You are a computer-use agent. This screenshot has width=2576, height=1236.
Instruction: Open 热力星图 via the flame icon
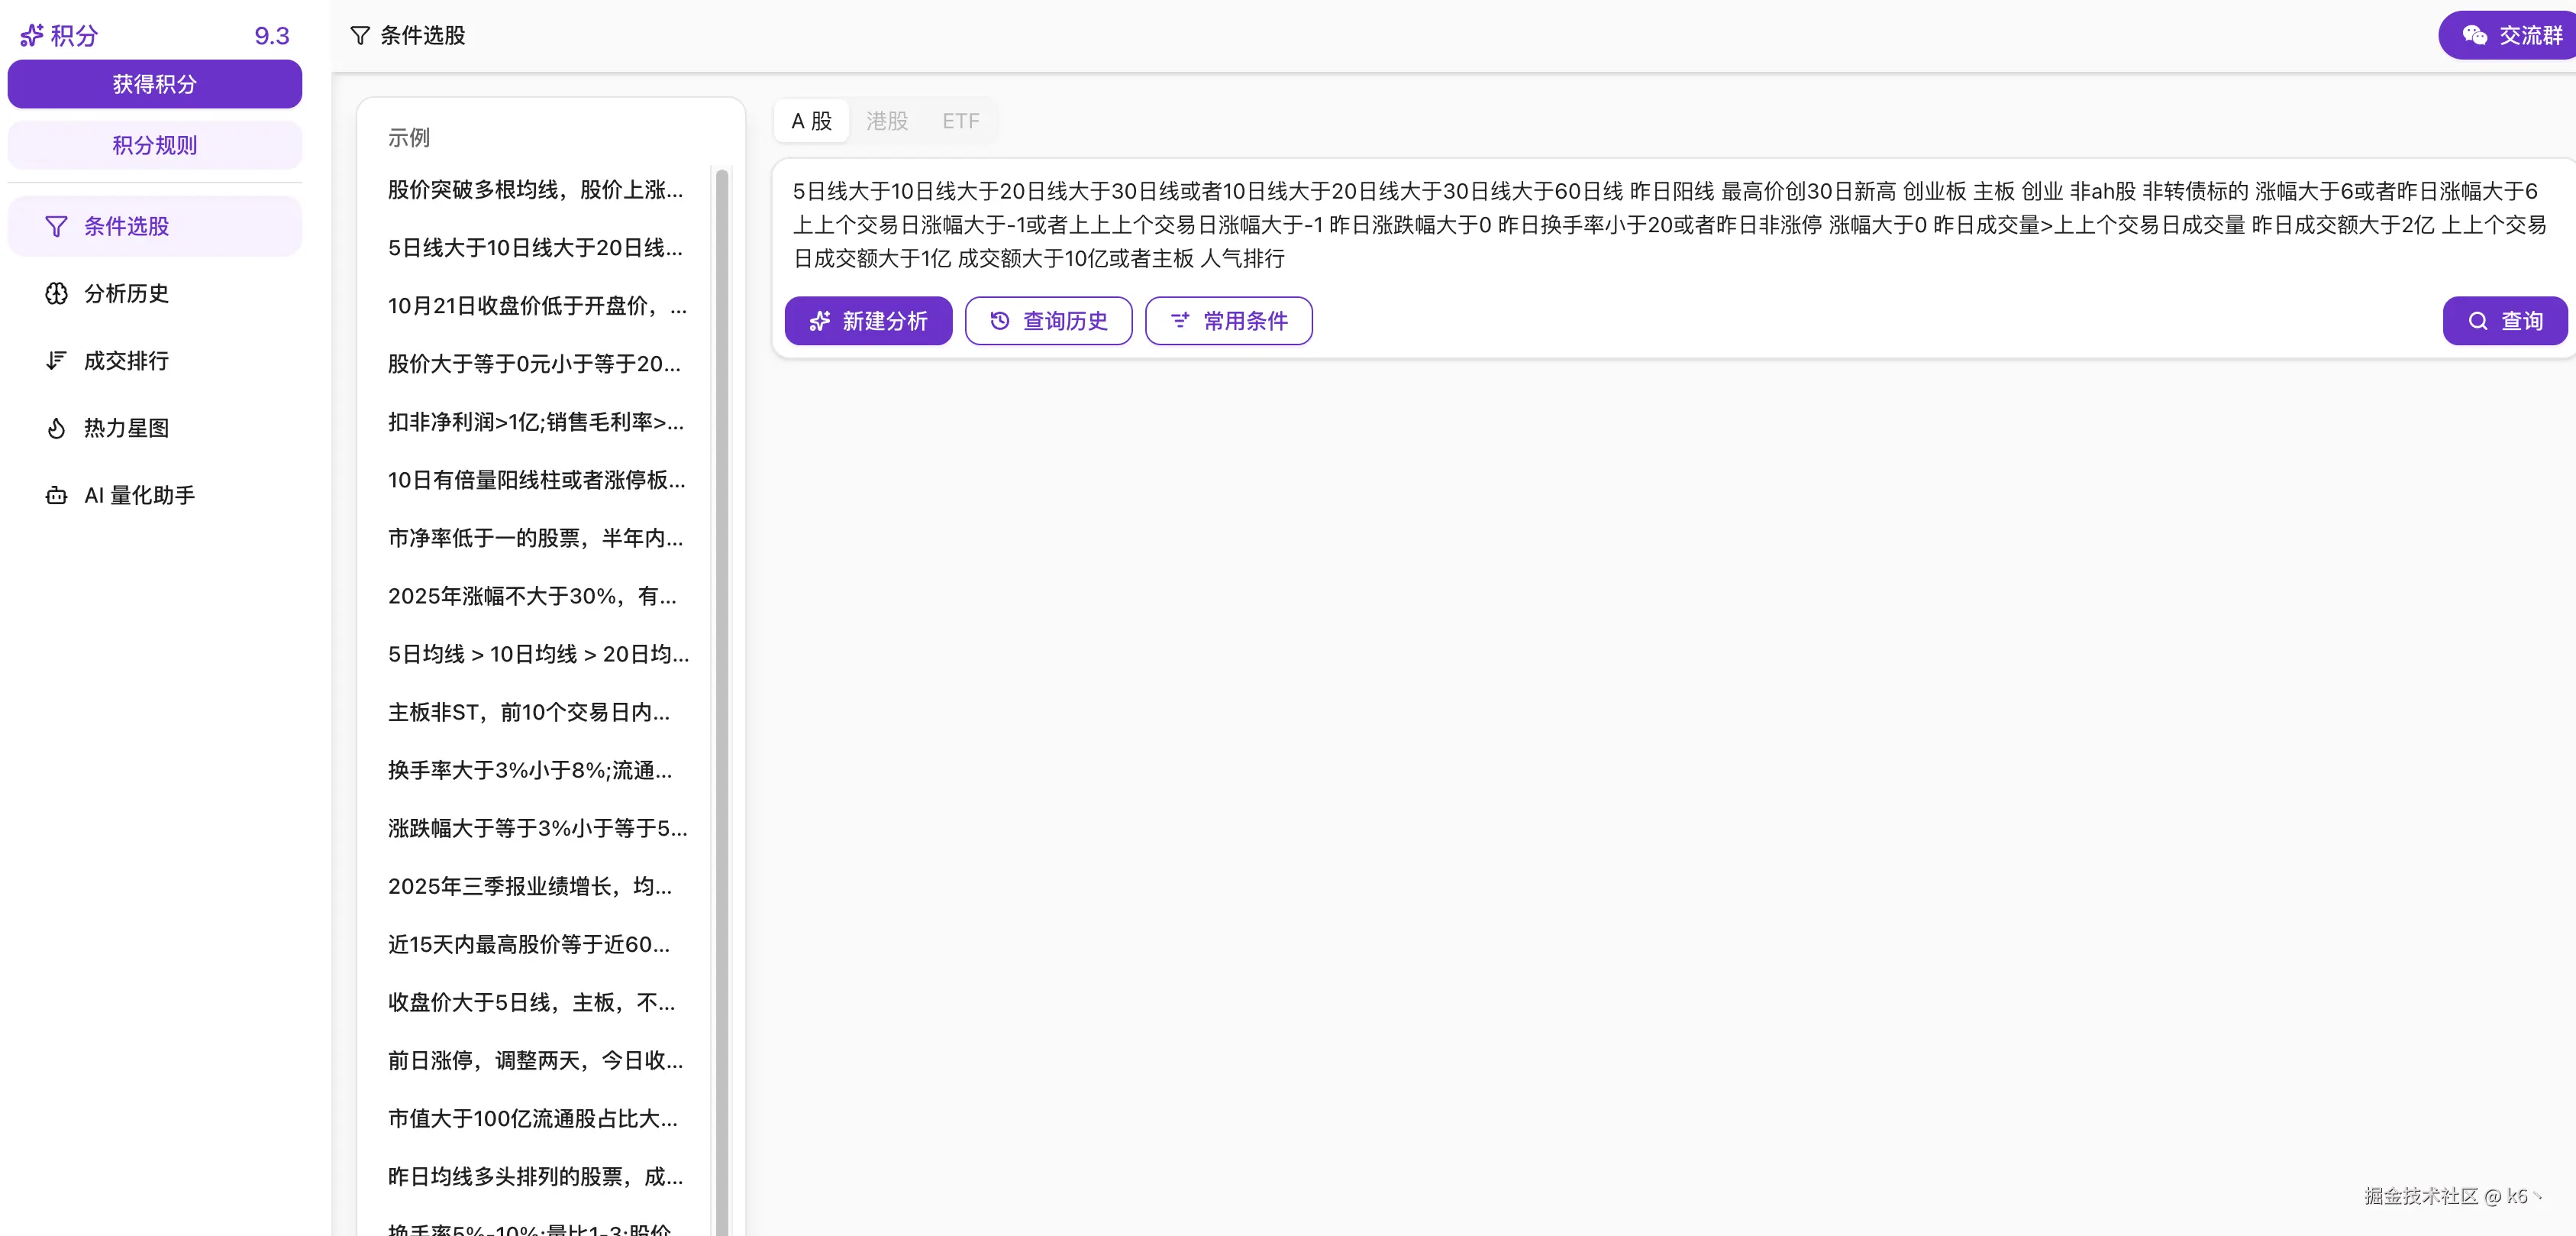click(57, 427)
